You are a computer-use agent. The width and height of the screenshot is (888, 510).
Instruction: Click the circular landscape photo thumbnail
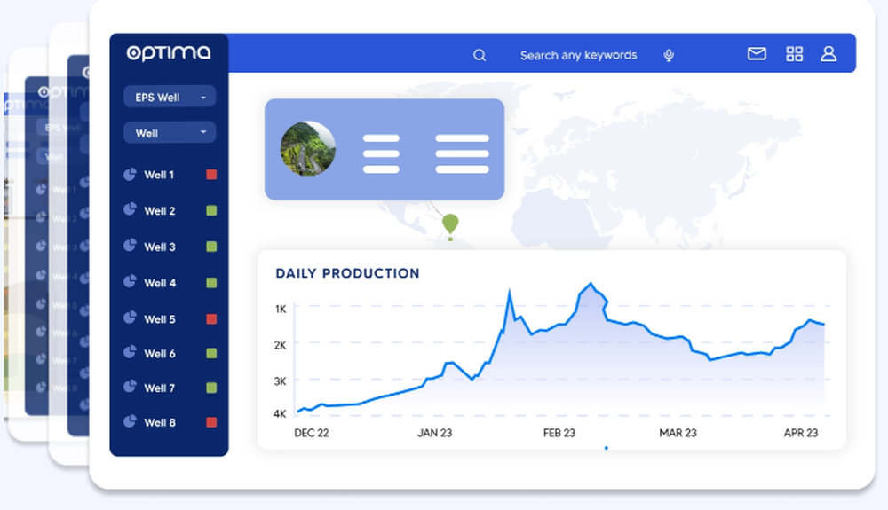click(x=308, y=148)
